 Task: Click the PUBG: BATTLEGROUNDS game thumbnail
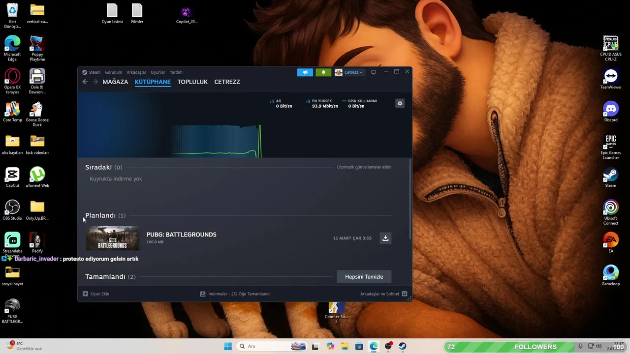pos(112,238)
